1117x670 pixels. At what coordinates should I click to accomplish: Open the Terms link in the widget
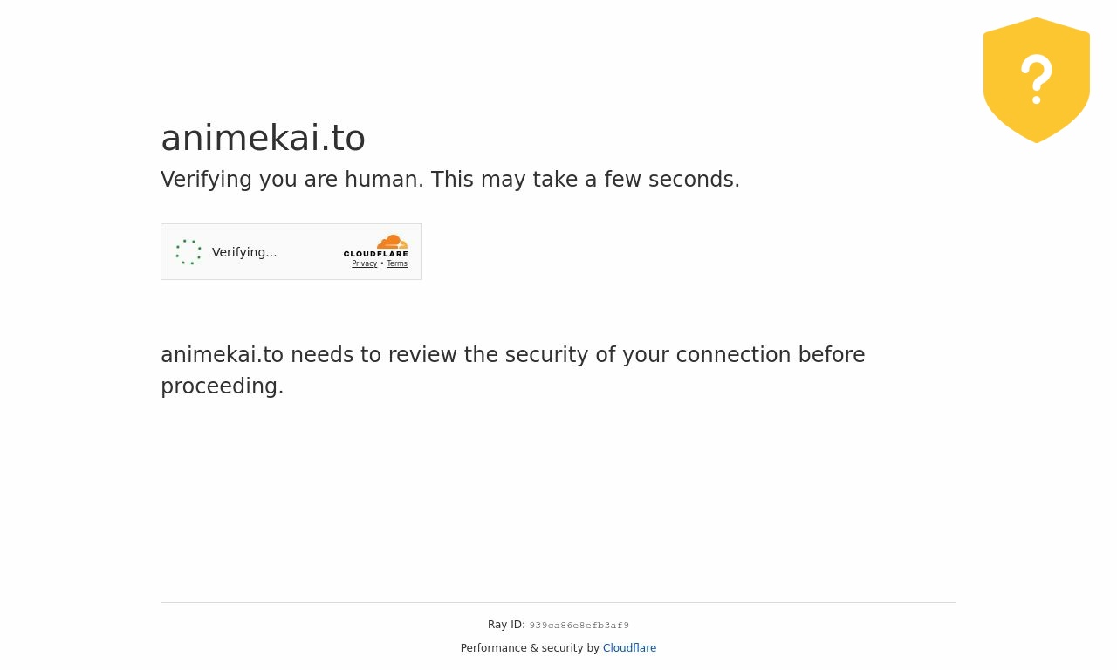click(397, 263)
